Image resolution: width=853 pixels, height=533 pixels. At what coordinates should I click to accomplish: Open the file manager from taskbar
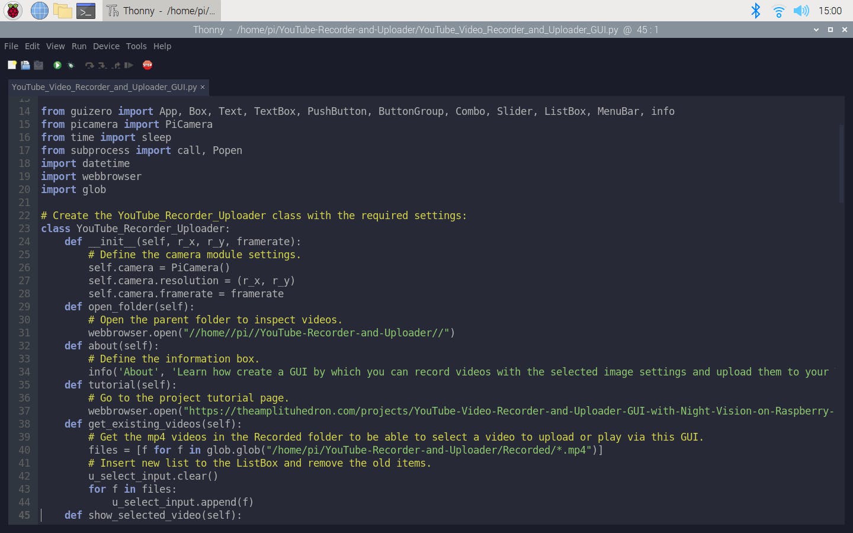point(62,11)
